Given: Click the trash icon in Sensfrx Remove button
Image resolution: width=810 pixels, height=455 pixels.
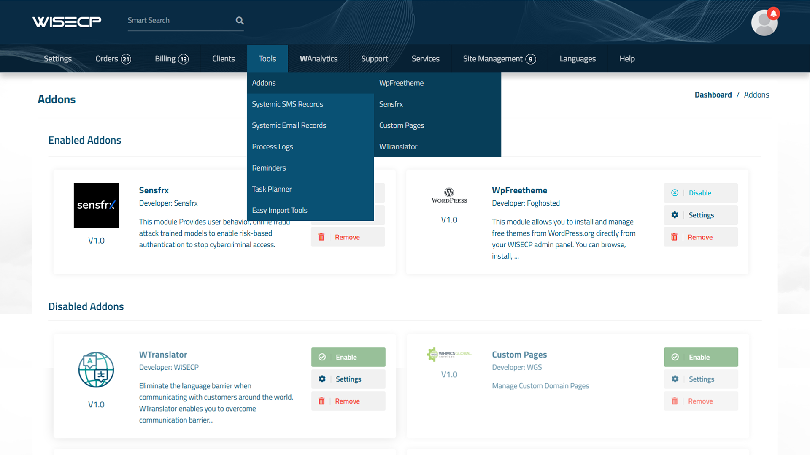Looking at the screenshot, I should (321, 237).
